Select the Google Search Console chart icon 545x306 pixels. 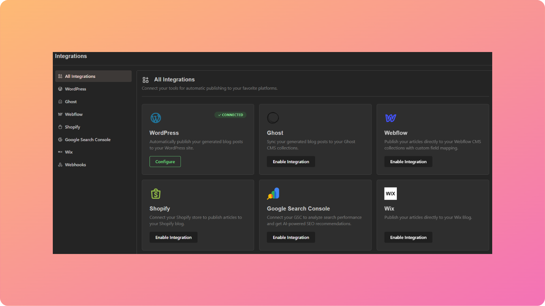[x=273, y=193]
